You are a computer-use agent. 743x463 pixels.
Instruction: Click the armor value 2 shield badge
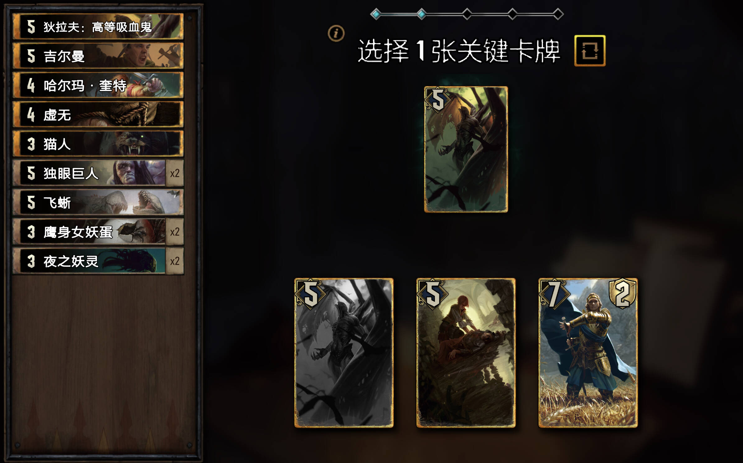(623, 294)
